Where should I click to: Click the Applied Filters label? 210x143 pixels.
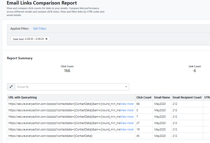pos(19,29)
